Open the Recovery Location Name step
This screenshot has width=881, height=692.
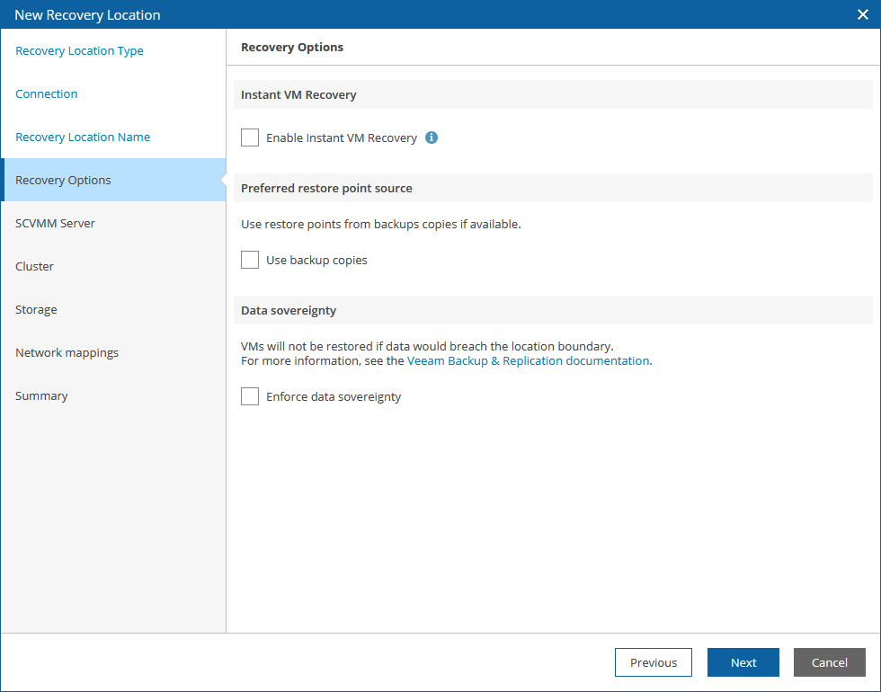coord(83,138)
